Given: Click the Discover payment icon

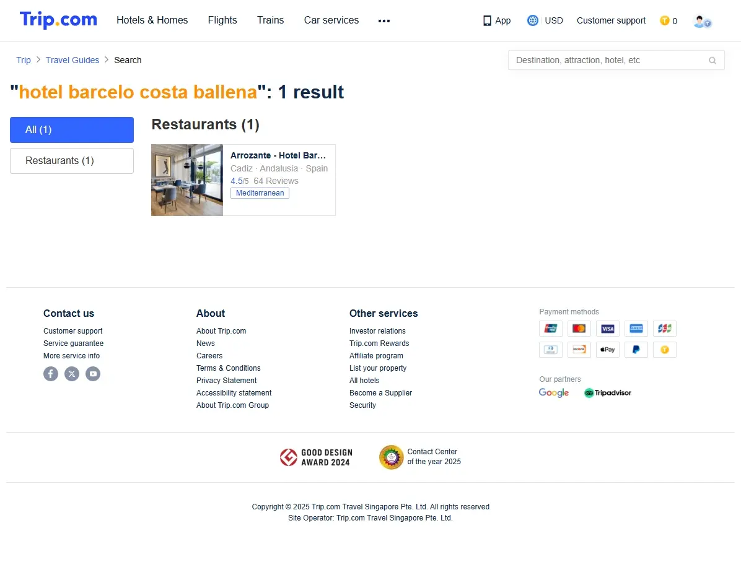Looking at the screenshot, I should tap(579, 350).
